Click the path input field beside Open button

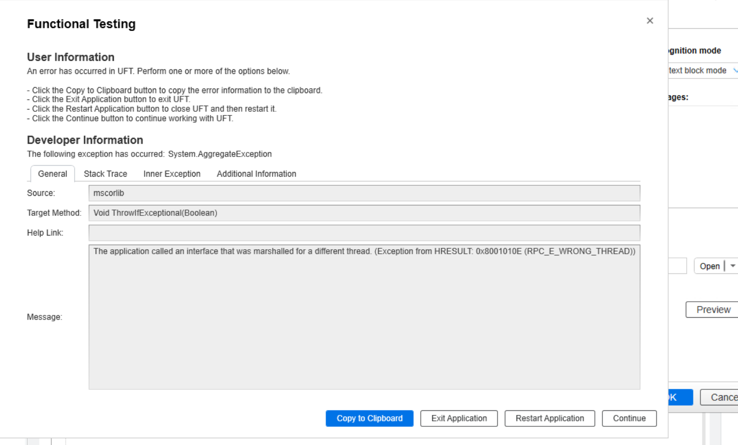pos(678,266)
